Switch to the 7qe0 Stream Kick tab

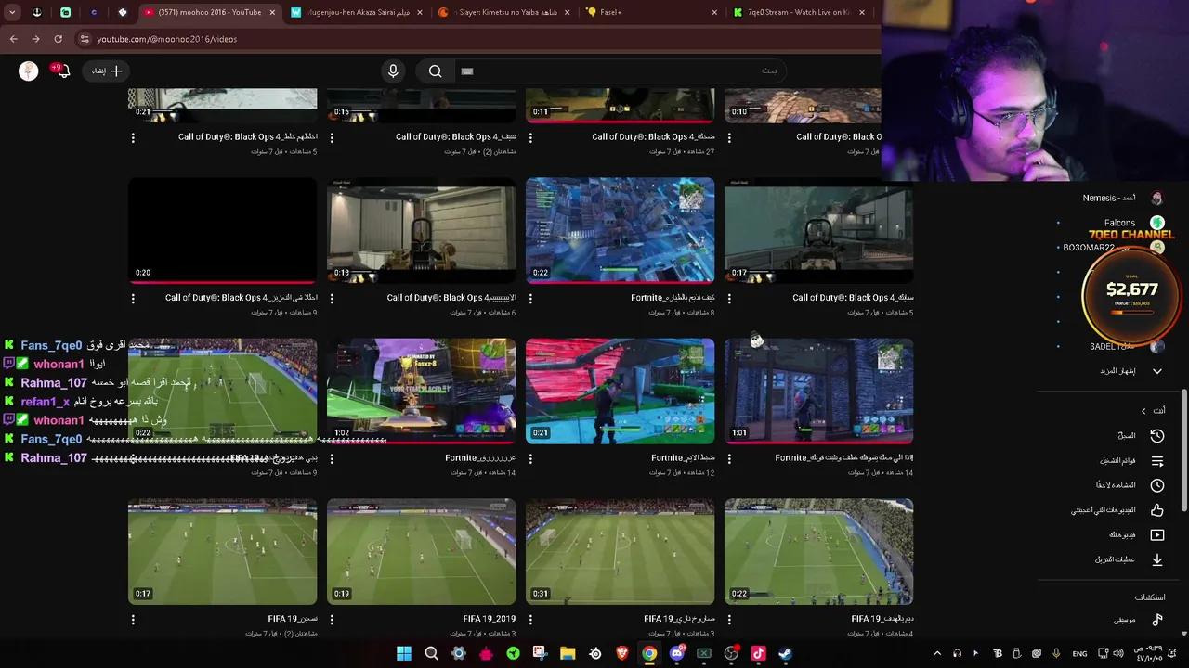tap(797, 12)
